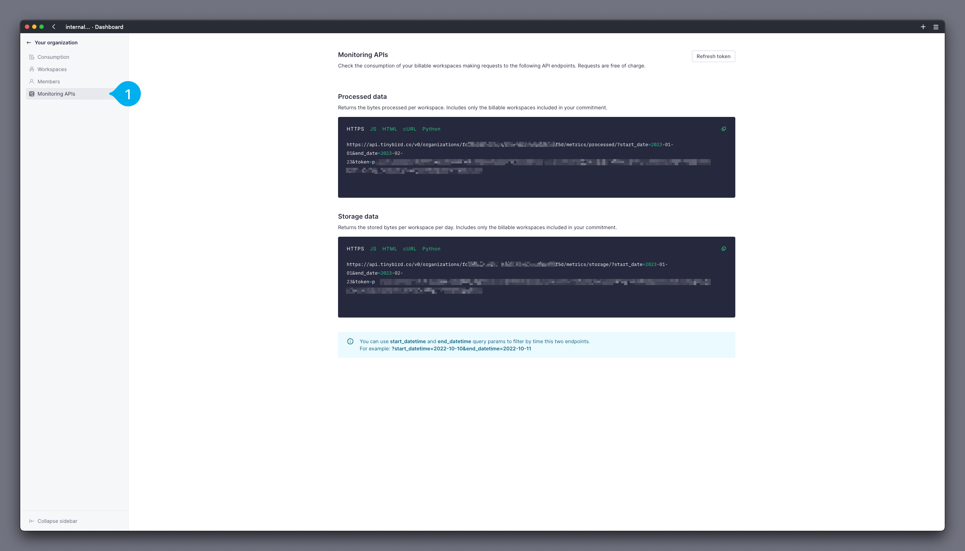
Task: Copy the Storage data code snippet
Action: click(x=723, y=249)
